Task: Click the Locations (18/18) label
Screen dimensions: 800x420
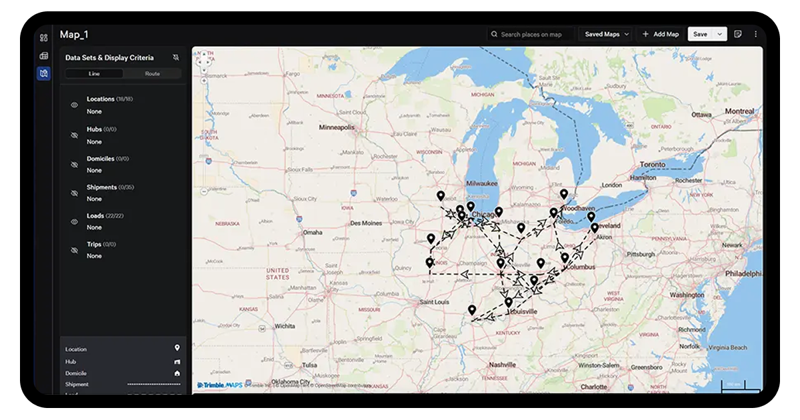Action: tap(110, 99)
